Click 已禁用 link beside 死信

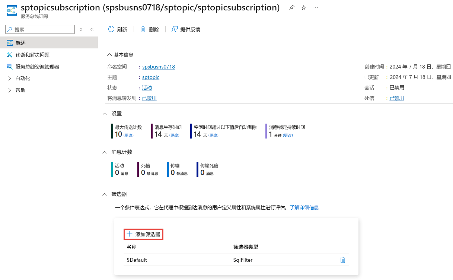[397, 98]
